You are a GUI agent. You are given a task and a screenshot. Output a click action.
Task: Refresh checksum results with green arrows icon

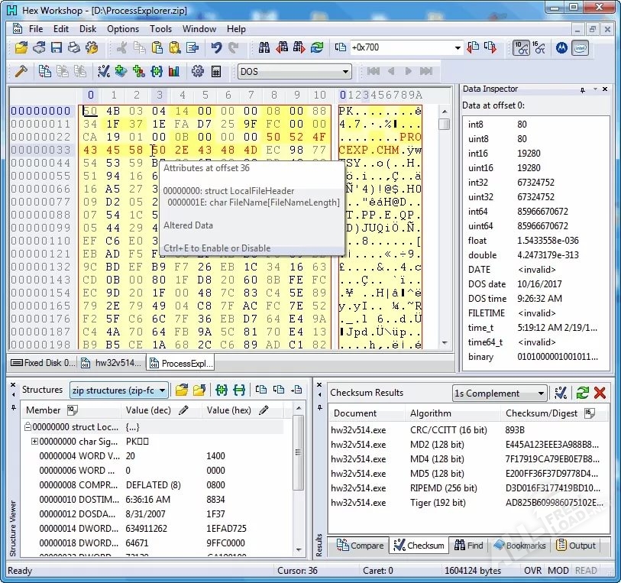point(582,393)
